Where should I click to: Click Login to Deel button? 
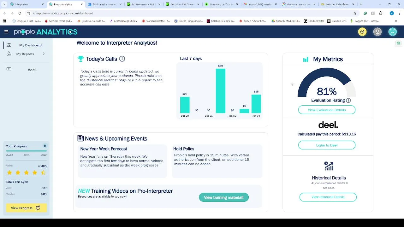pos(327,145)
